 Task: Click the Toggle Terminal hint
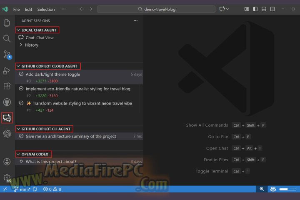212,171
